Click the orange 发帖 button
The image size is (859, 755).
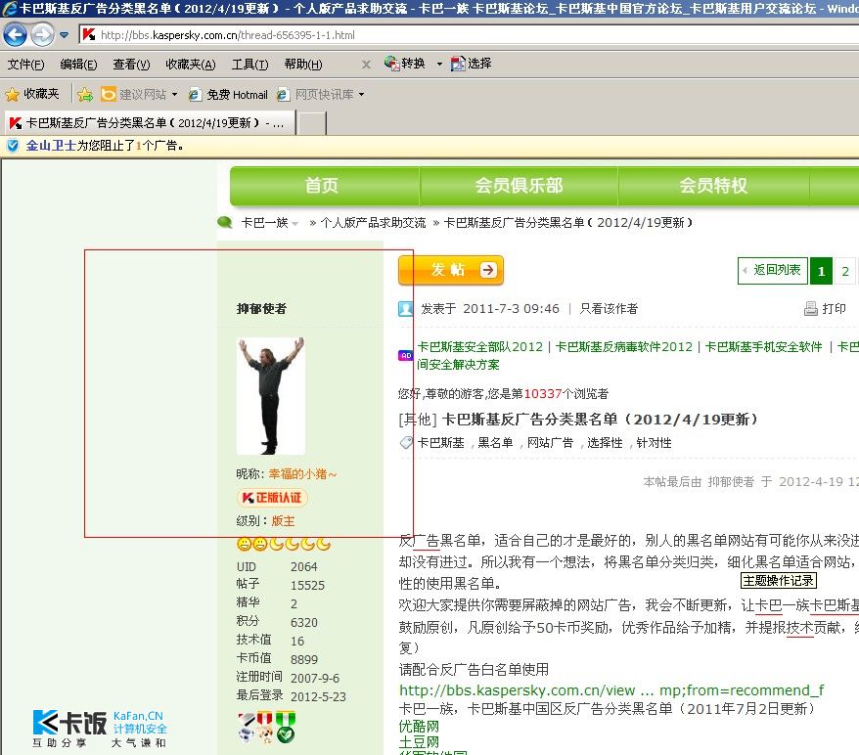451,270
